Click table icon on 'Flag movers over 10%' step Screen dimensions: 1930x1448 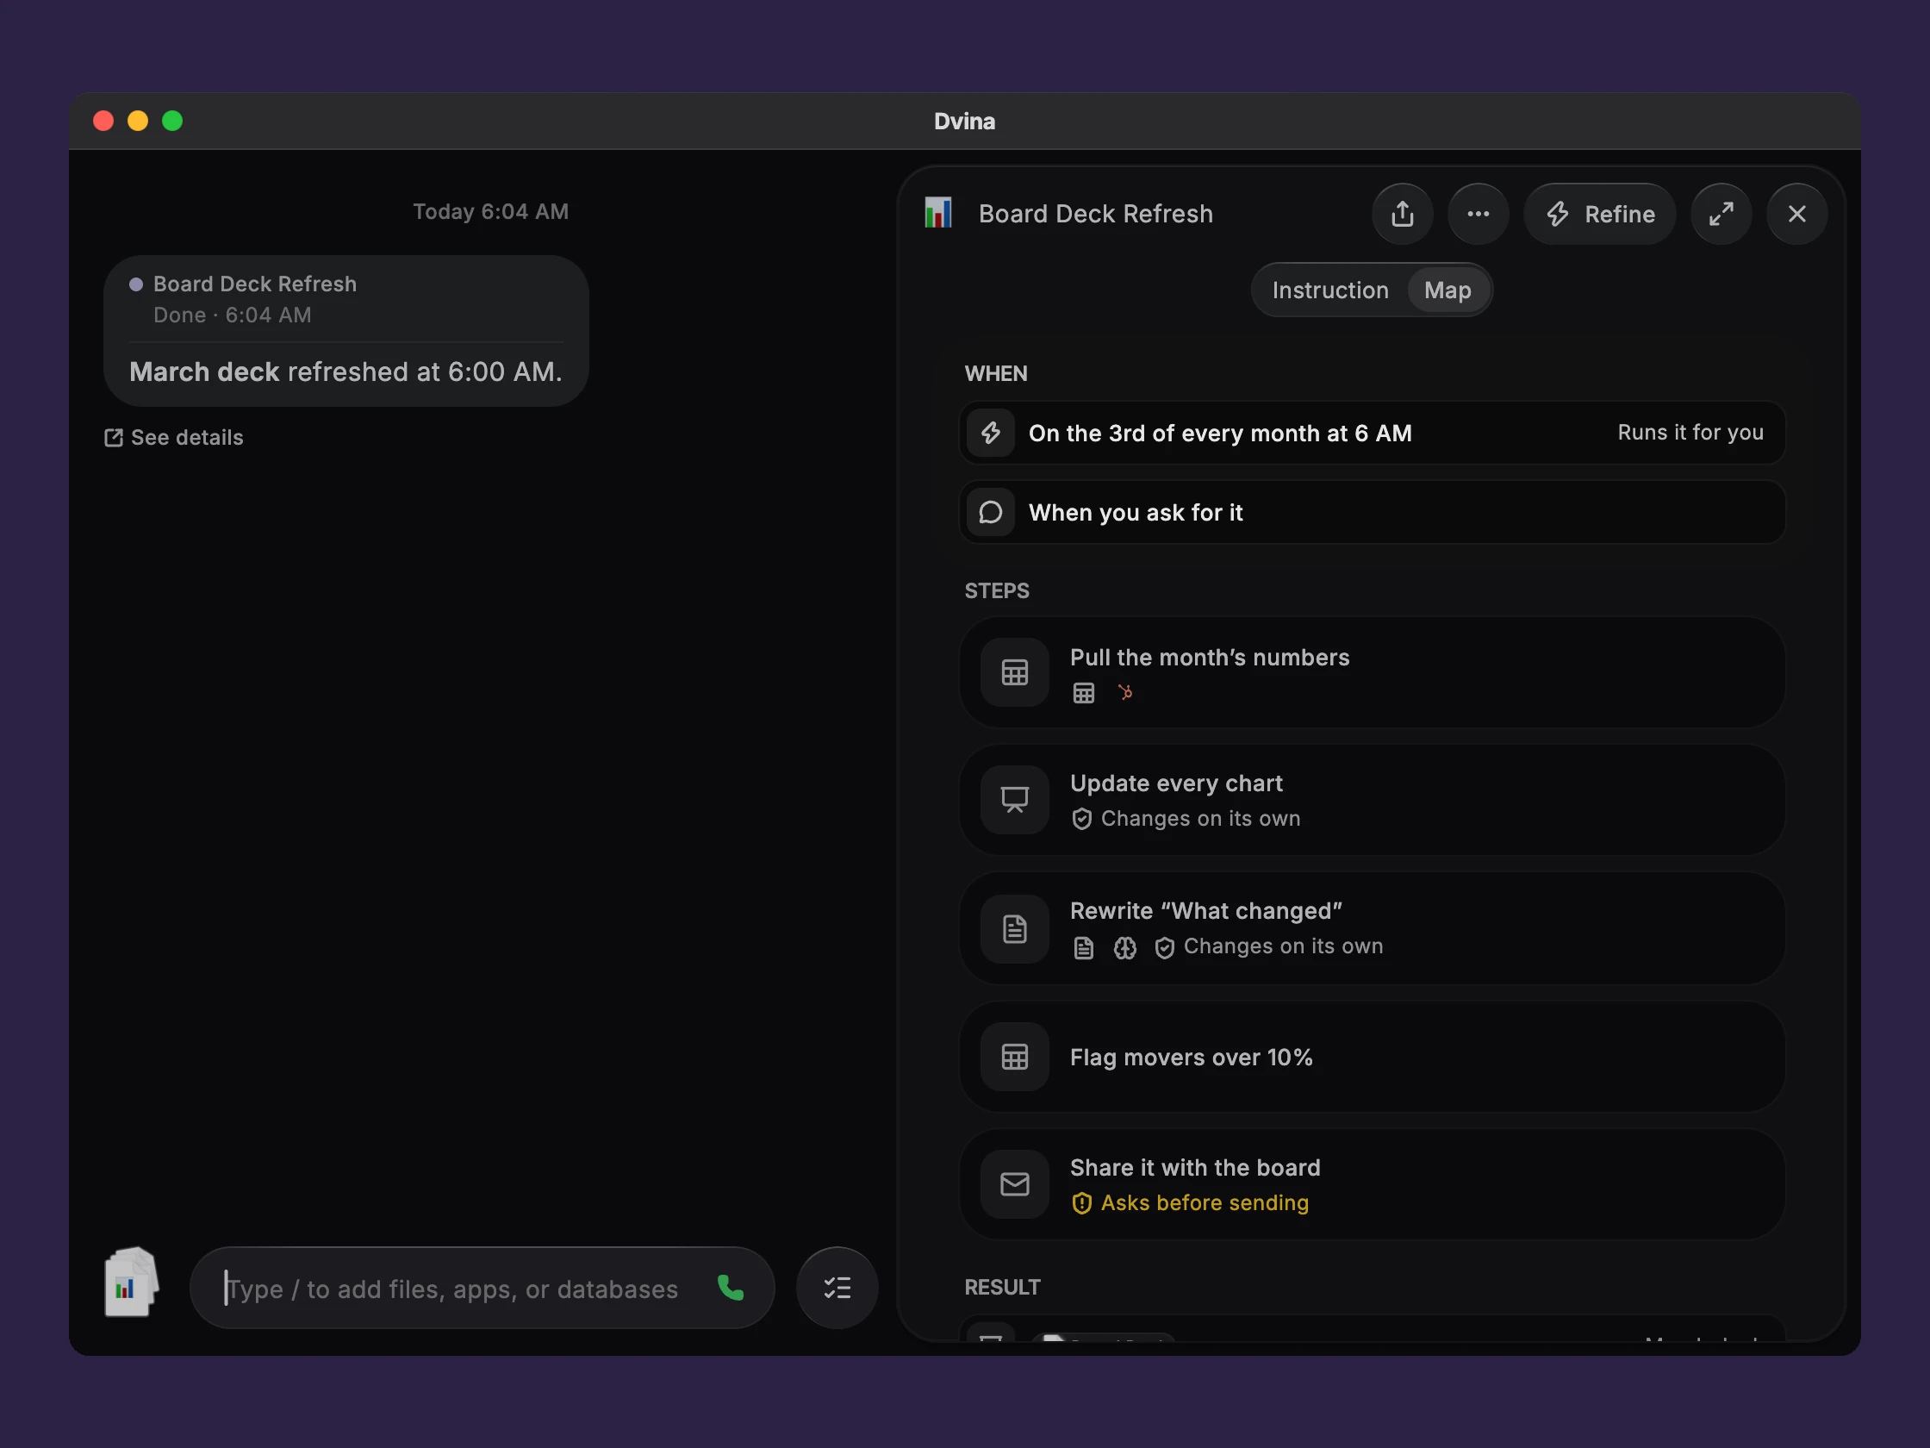point(1014,1057)
